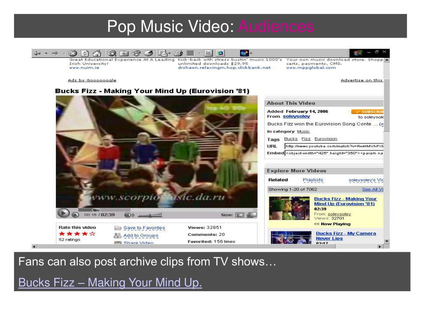Open the Messenger icon dropdown arrow
The height and width of the screenshot is (315, 421).
[x=251, y=53]
